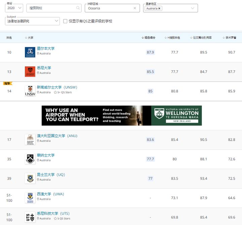
Task: Click academic reputation 69.6 in UTS row
Action: click(232, 217)
